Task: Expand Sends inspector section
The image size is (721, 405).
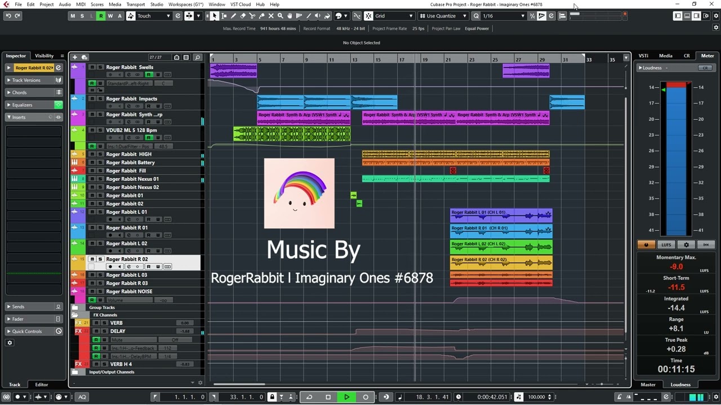Action: coord(34,307)
